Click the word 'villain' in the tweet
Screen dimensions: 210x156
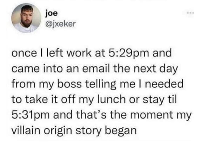click(26, 130)
